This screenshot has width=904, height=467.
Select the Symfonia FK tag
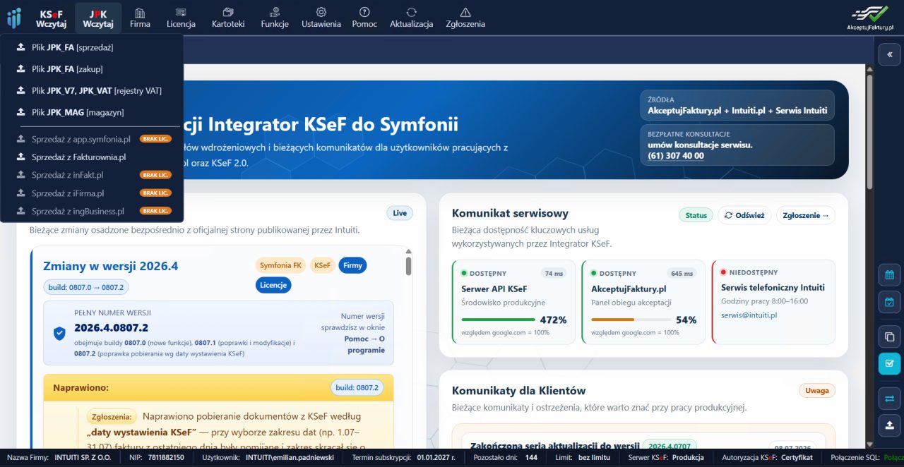click(x=280, y=266)
